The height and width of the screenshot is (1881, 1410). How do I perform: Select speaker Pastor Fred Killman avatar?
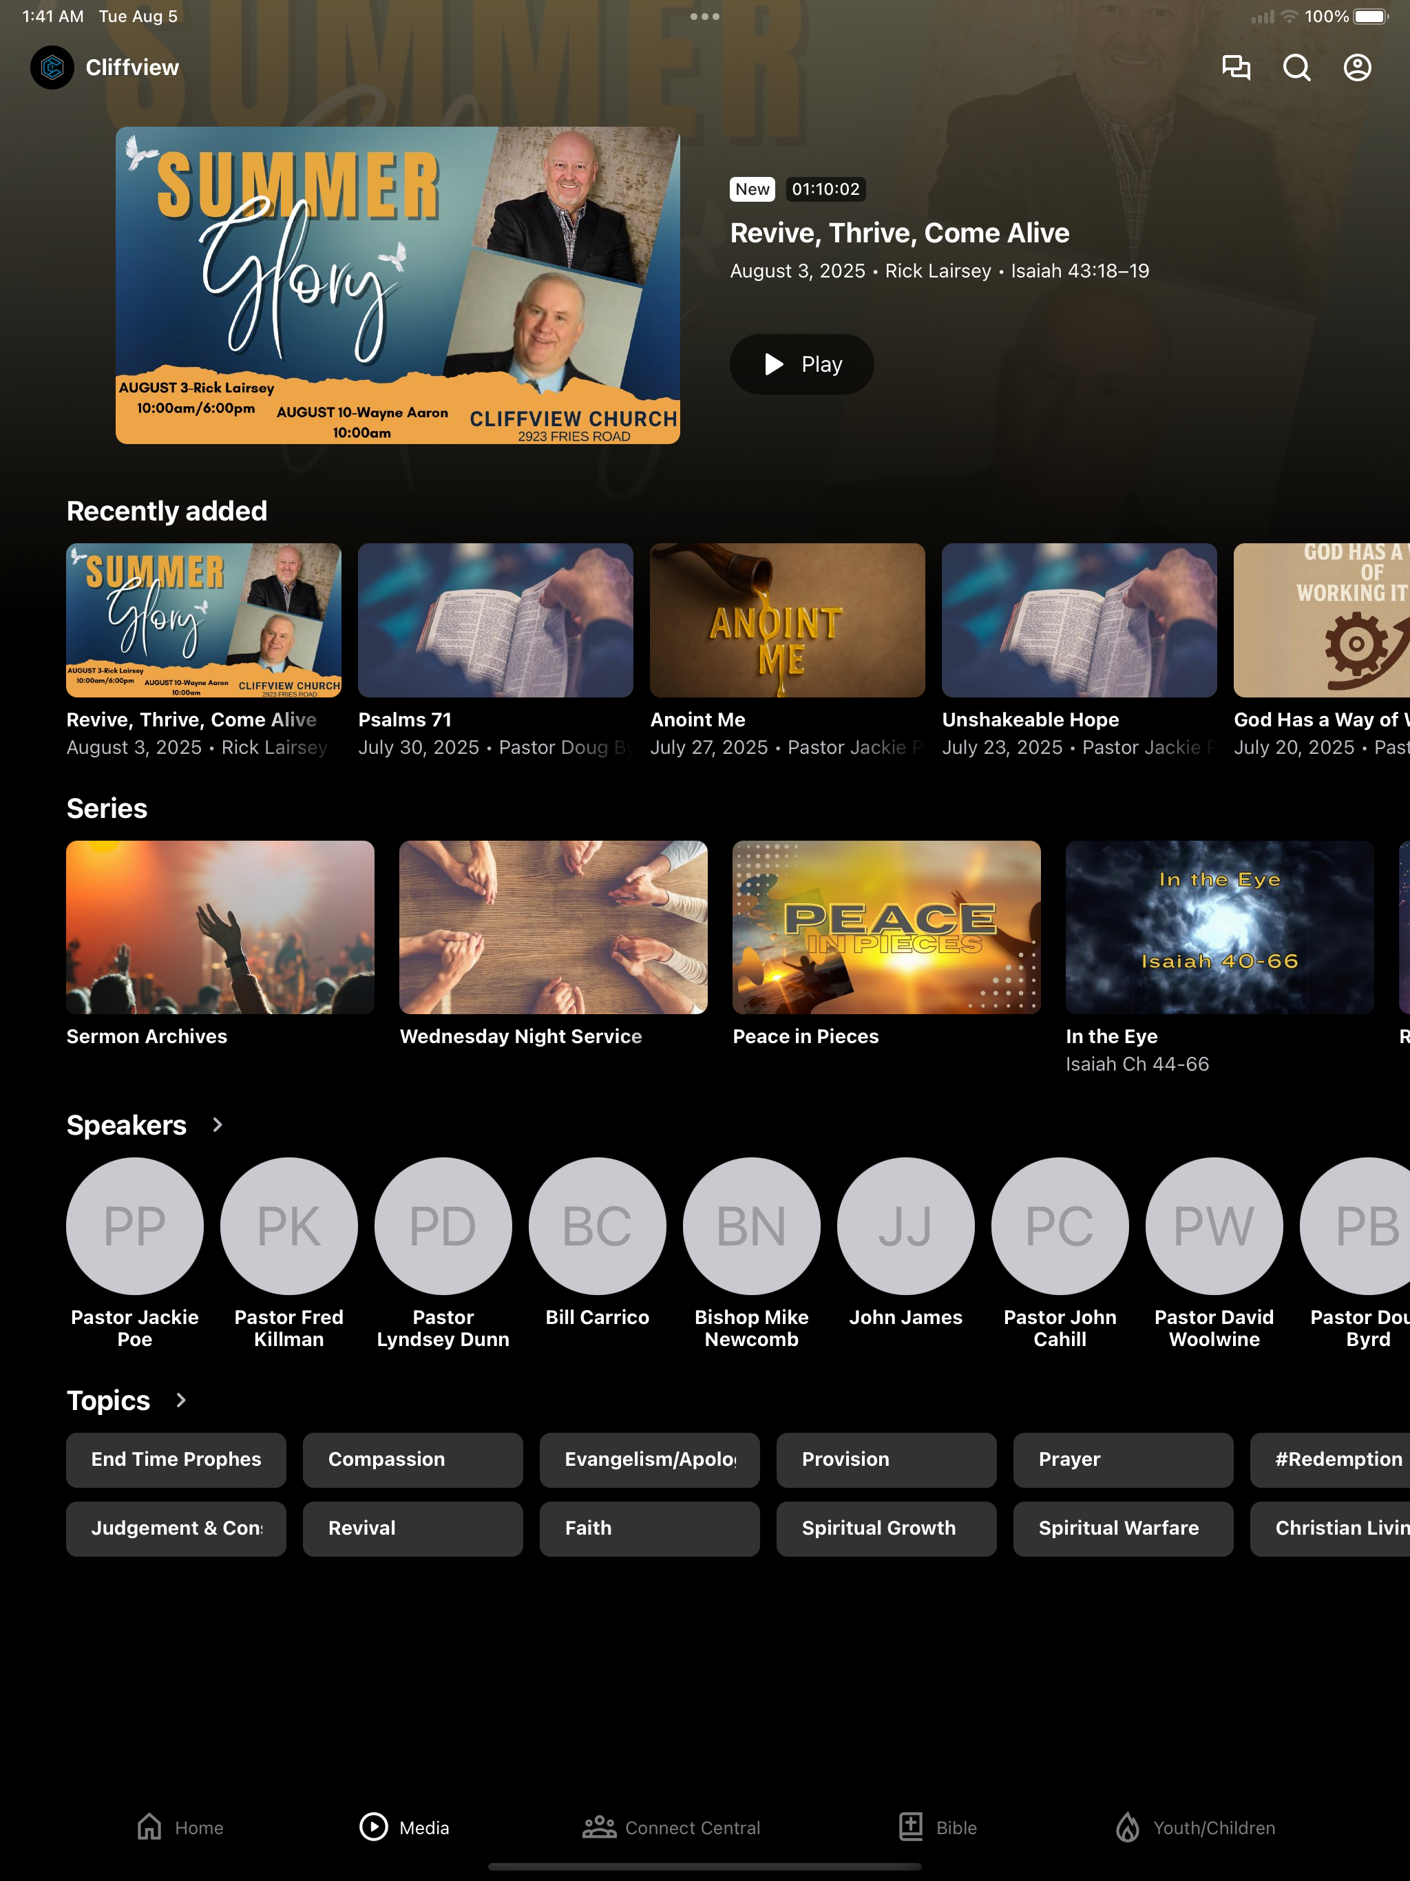point(289,1226)
